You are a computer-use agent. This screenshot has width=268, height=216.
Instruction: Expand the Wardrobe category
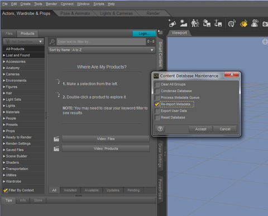[4, 181]
